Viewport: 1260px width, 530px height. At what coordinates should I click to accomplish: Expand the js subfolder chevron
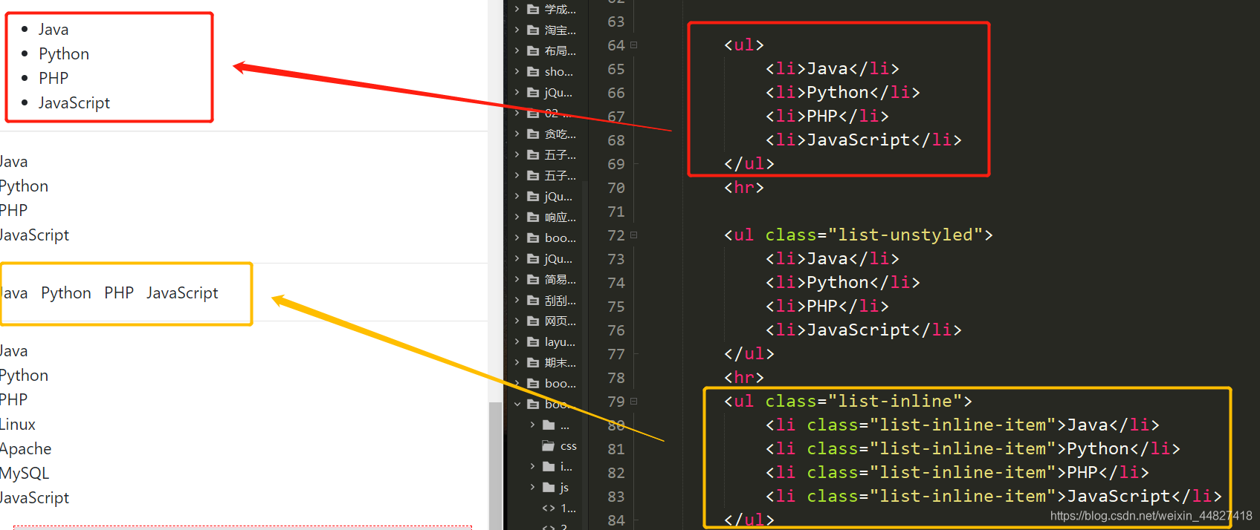(x=532, y=488)
